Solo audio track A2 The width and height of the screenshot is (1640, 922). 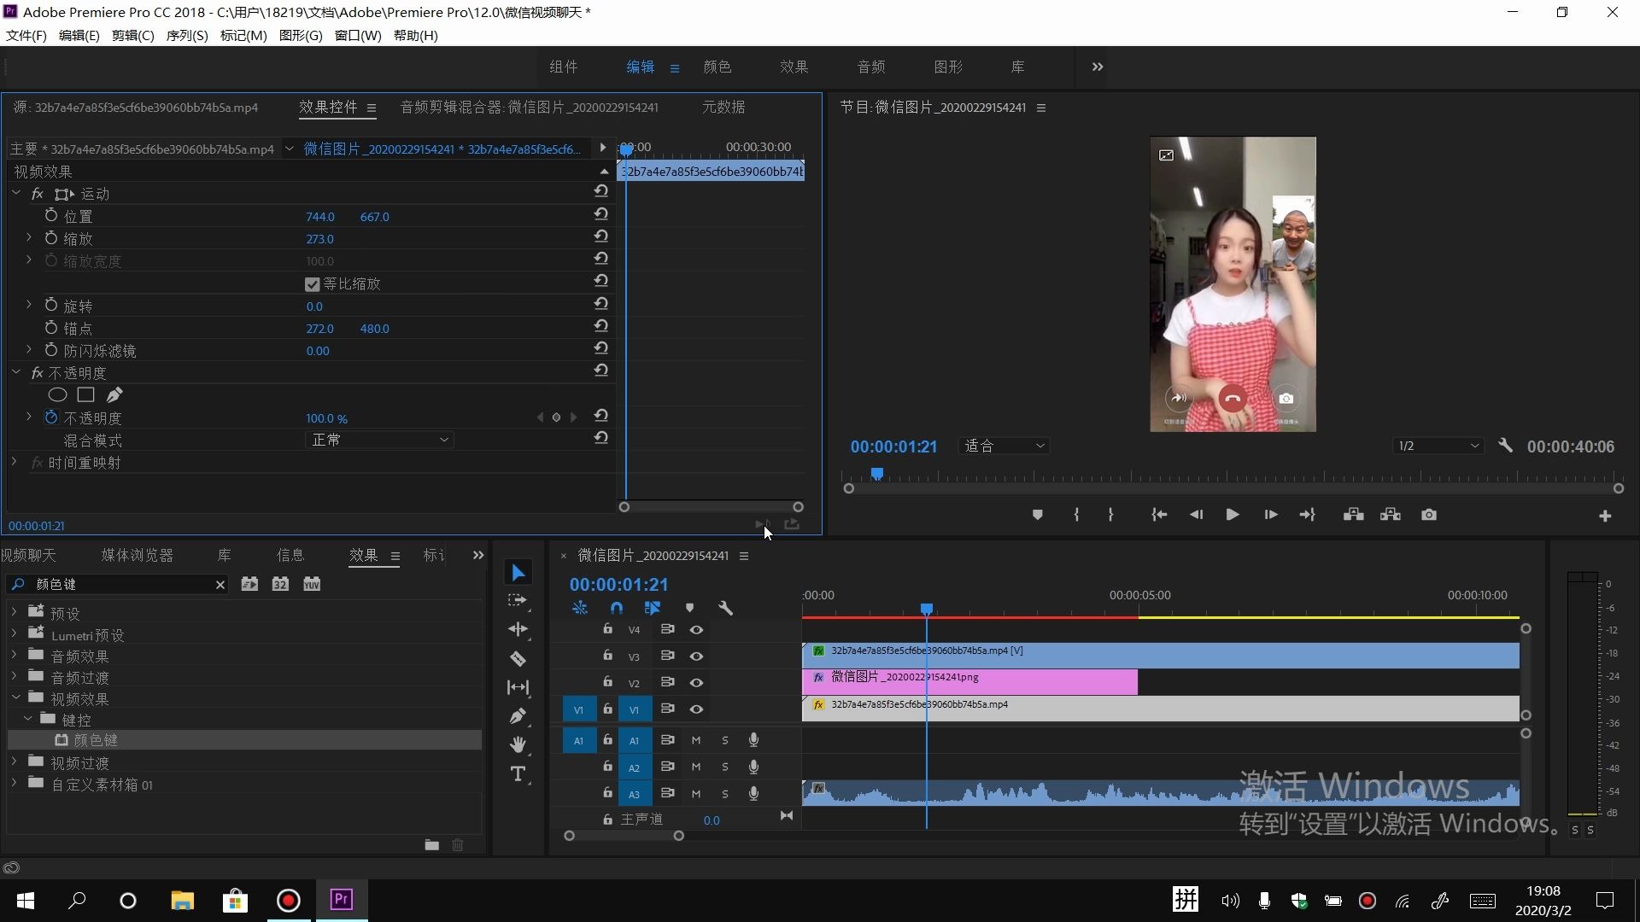click(724, 767)
